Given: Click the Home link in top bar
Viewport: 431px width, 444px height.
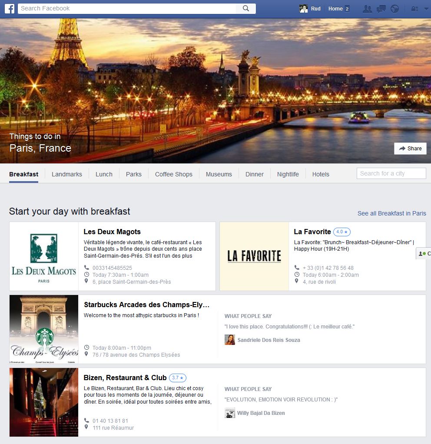Looking at the screenshot, I should point(335,9).
